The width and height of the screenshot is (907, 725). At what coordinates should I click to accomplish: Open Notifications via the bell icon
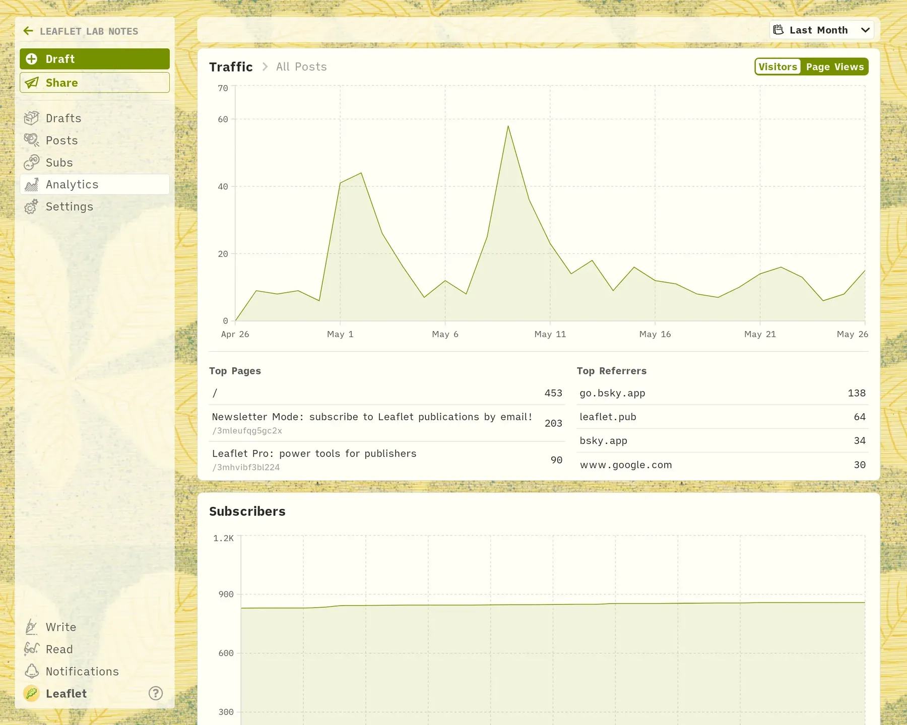tap(31, 671)
